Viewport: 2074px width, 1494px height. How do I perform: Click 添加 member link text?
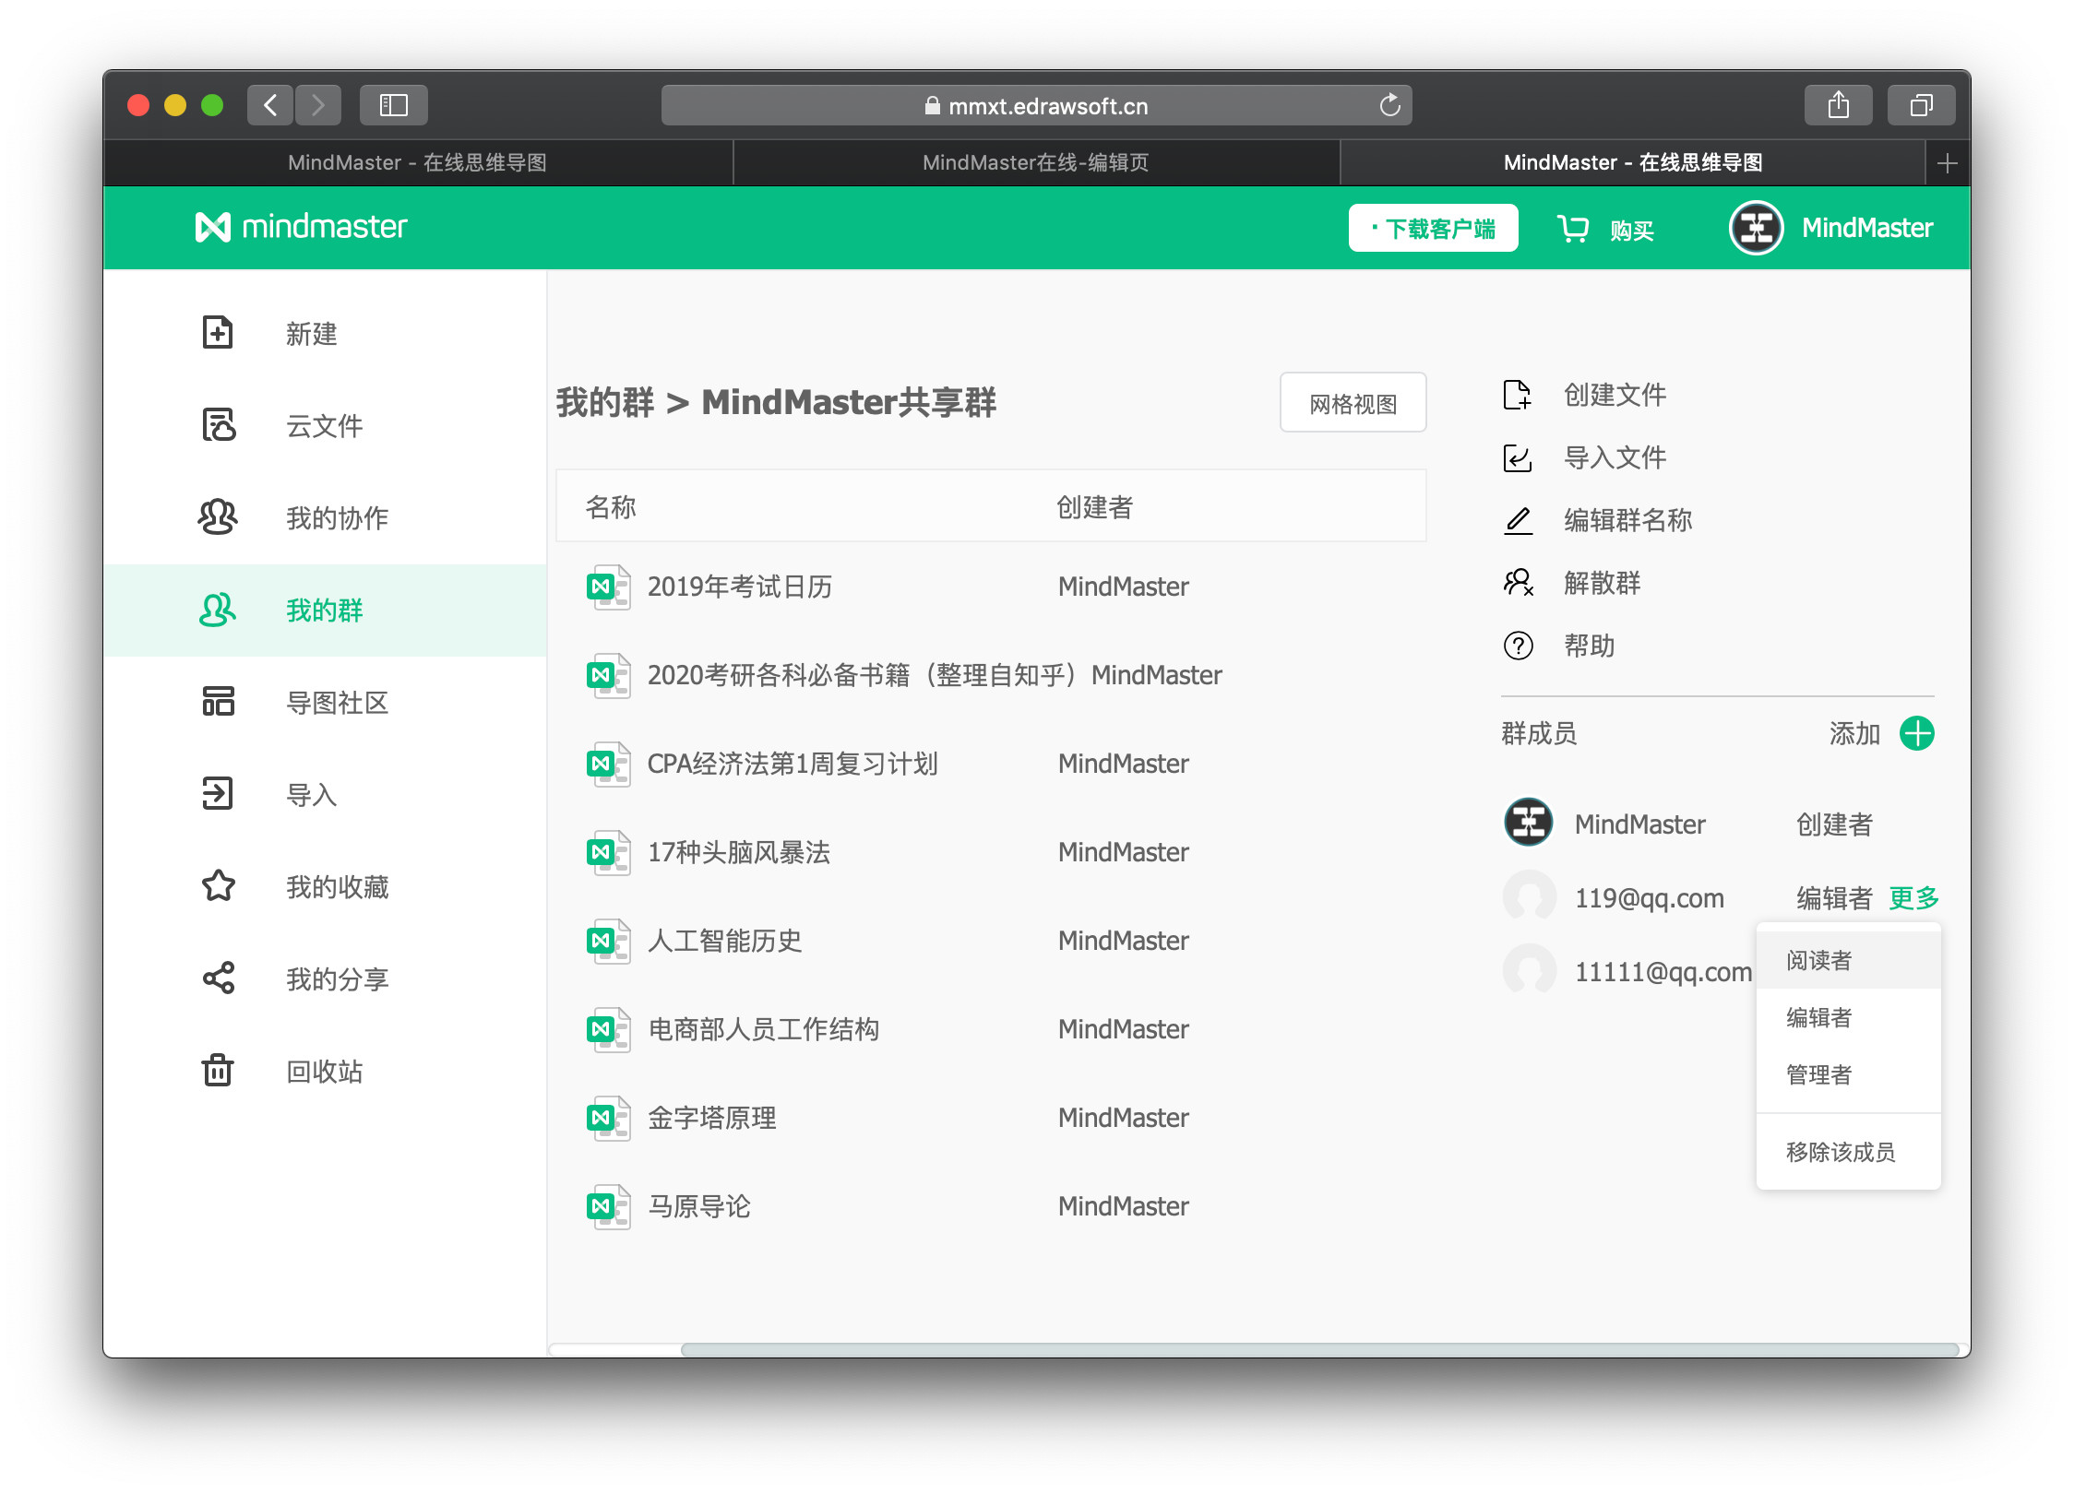(1854, 733)
